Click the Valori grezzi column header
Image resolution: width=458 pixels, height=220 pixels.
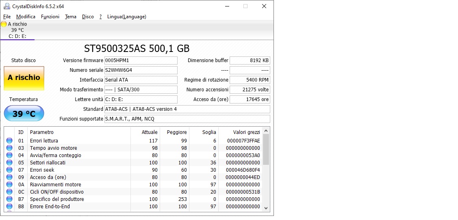[x=240, y=132]
